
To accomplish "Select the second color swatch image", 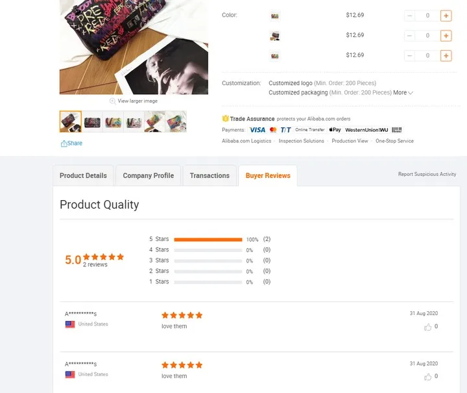I will point(275,36).
